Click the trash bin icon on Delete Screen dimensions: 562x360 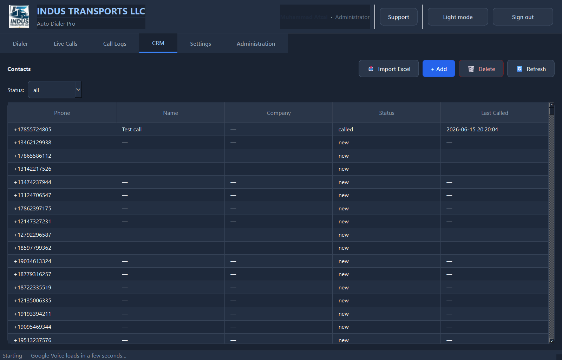(471, 69)
